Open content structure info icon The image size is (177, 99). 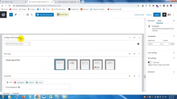(28, 15)
